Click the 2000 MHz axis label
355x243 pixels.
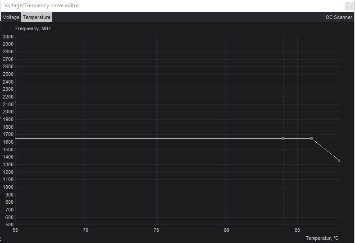[x=8, y=112]
